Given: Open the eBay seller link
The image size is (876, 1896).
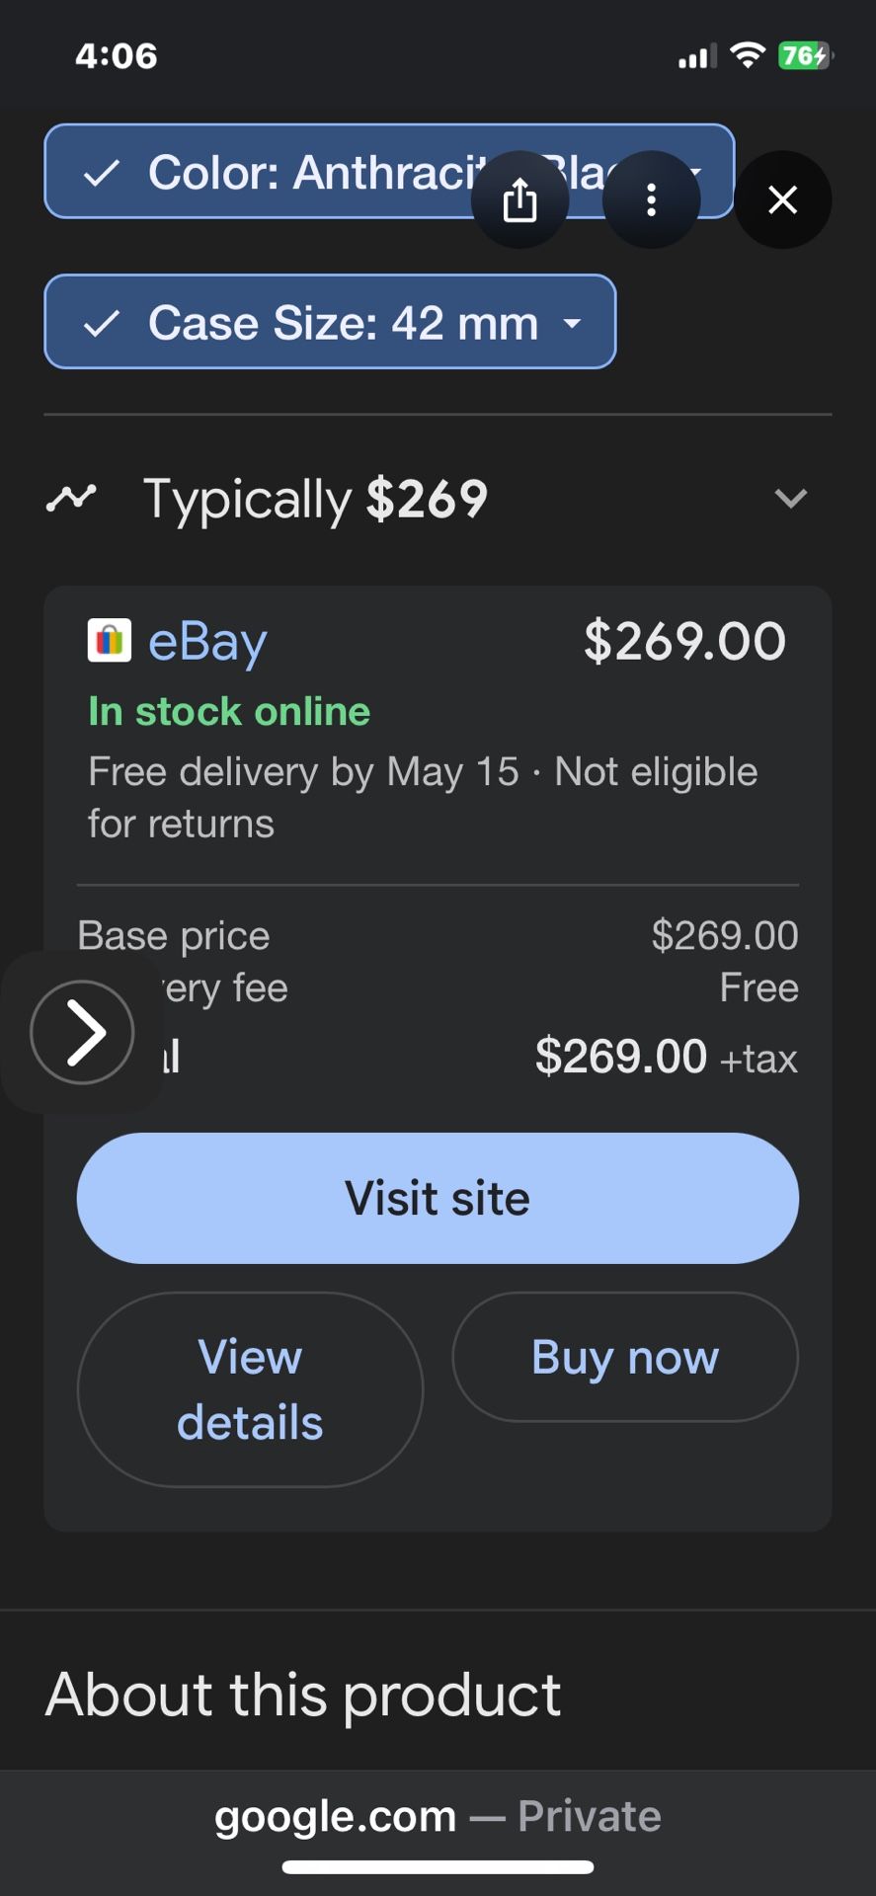Looking at the screenshot, I should (207, 642).
